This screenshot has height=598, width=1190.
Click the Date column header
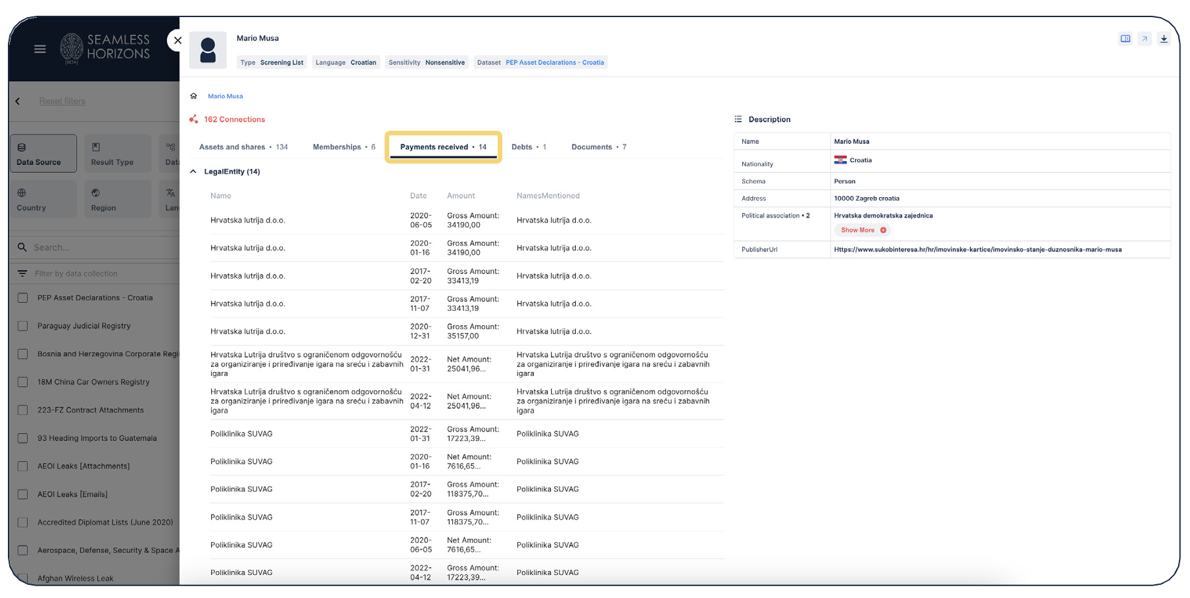418,196
